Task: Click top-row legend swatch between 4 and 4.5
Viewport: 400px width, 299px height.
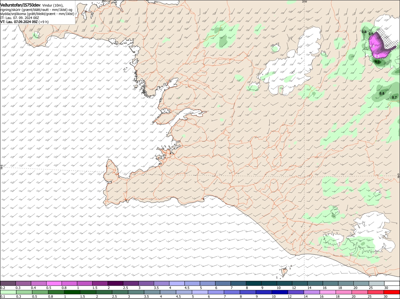Action: point(177,283)
